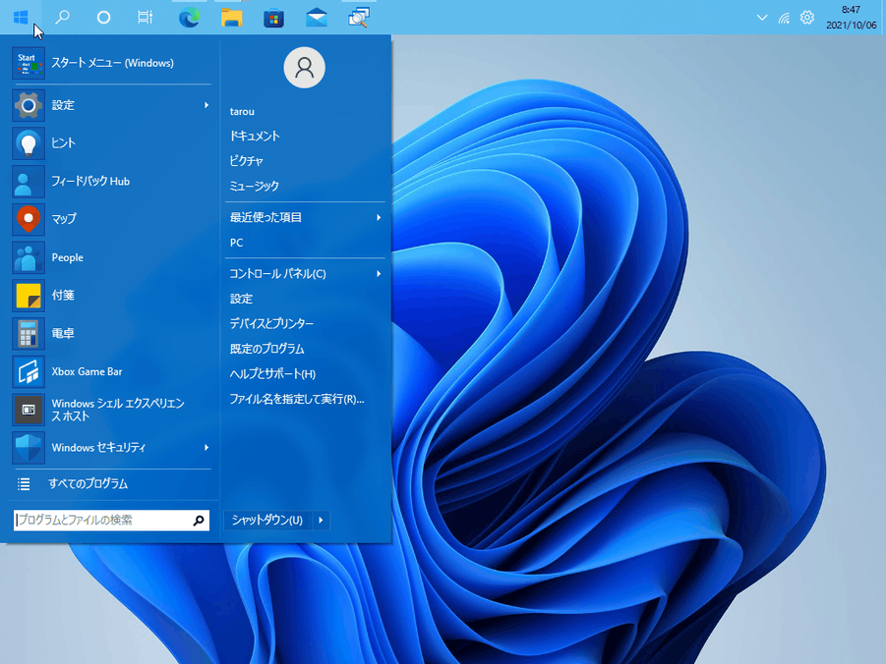
Task: Open Task View icon
Action: pyautogui.click(x=146, y=17)
